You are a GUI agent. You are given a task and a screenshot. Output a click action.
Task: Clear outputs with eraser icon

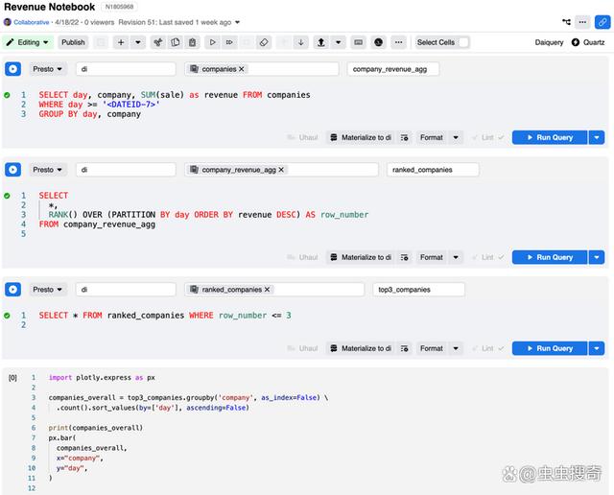pos(264,42)
